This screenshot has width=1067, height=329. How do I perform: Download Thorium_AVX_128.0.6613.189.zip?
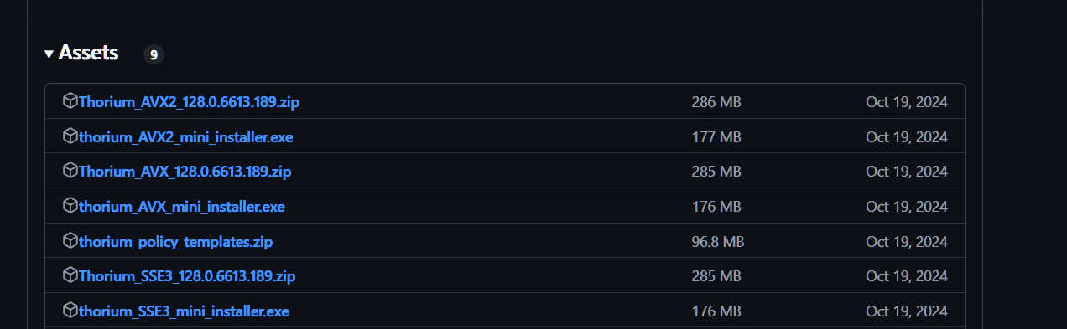tap(185, 172)
